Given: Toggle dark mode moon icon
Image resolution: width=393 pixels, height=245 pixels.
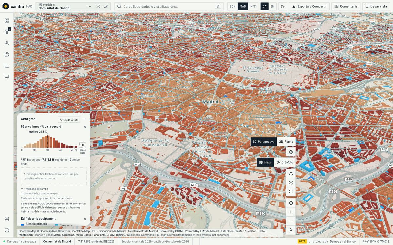Looking at the screenshot, I should point(283,6).
